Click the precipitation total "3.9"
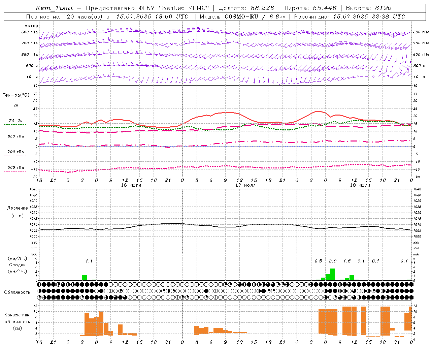The image size is (431, 345). click(332, 261)
